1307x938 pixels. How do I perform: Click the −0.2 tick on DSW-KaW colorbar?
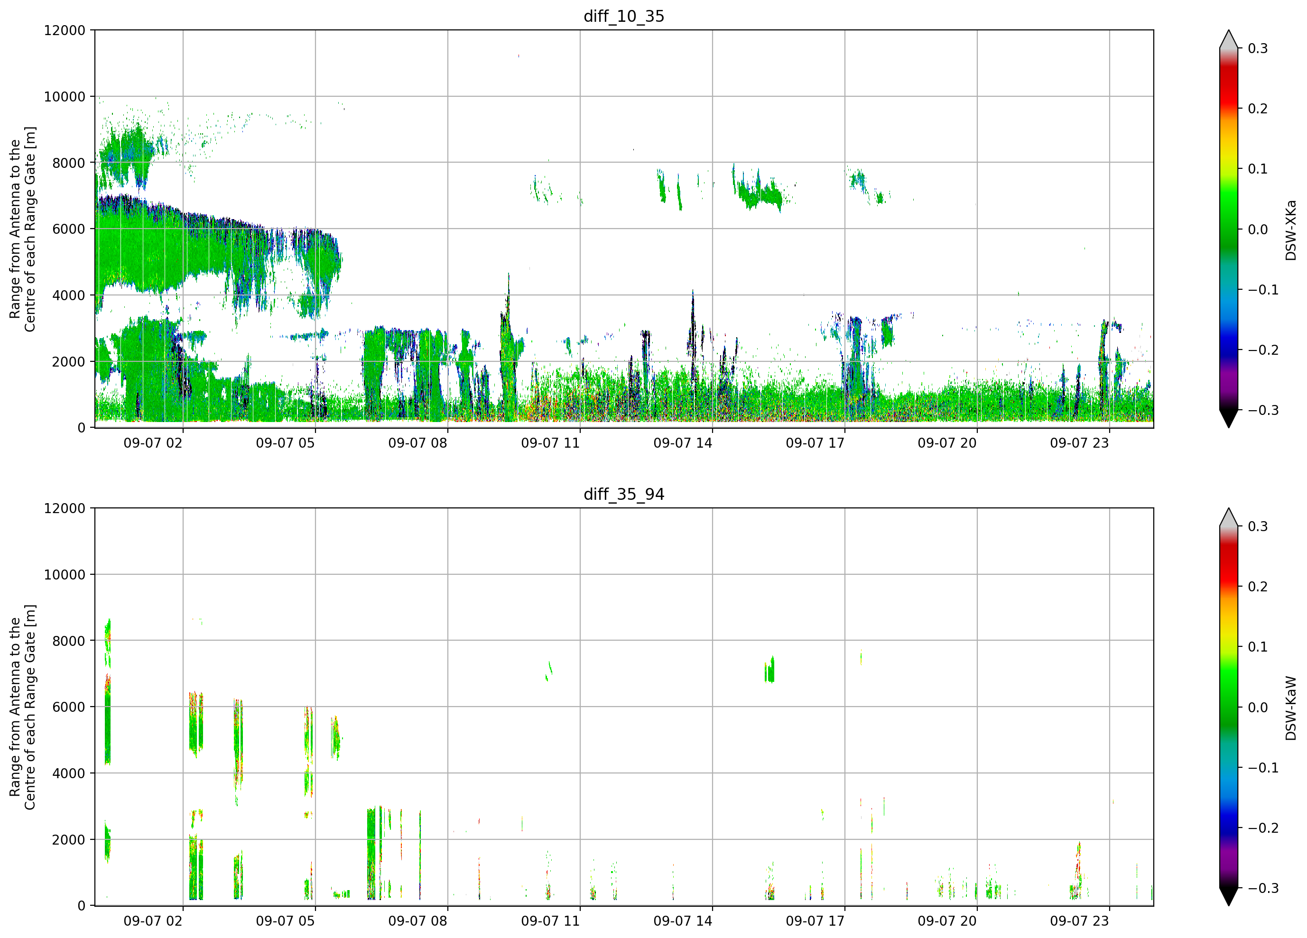[x=1263, y=828]
